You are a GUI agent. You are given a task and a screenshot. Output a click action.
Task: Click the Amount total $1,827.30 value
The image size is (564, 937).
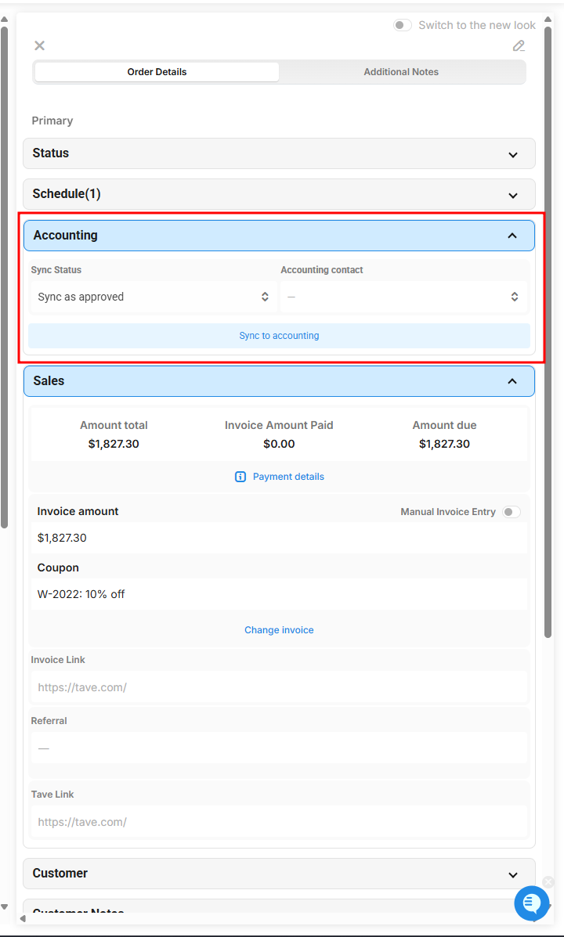[114, 444]
